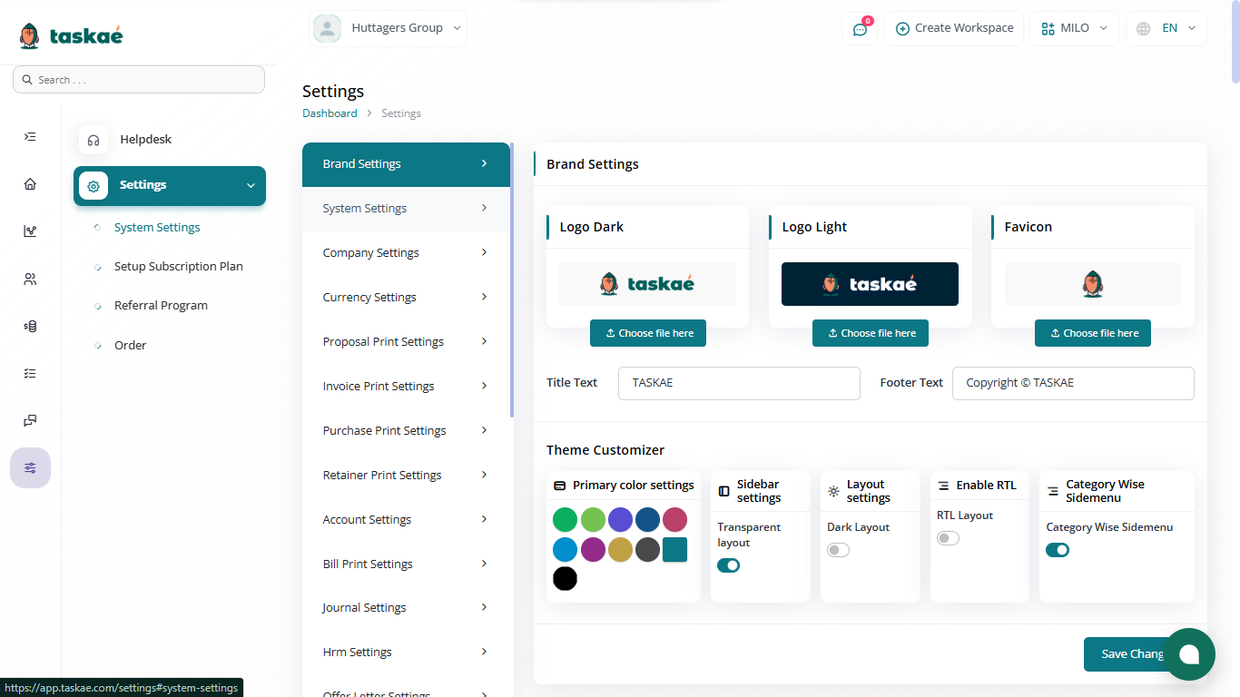Click chevron beside Journal Settings
This screenshot has height=697, width=1240.
click(484, 607)
